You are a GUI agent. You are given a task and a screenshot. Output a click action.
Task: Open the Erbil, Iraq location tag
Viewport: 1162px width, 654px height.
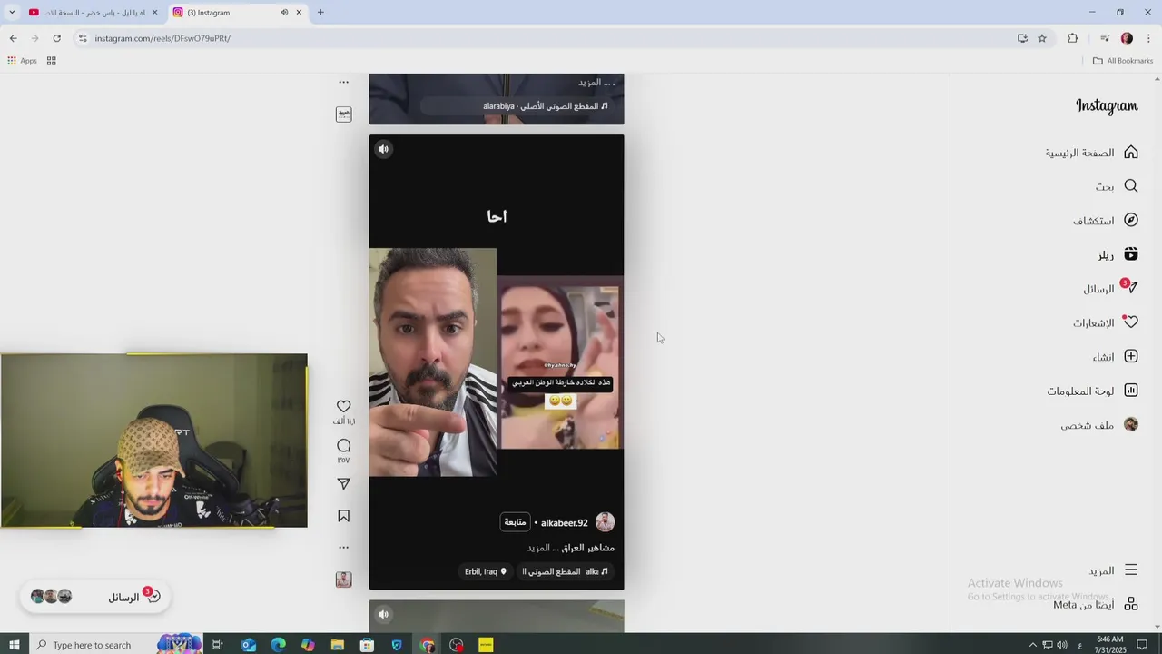tap(485, 571)
